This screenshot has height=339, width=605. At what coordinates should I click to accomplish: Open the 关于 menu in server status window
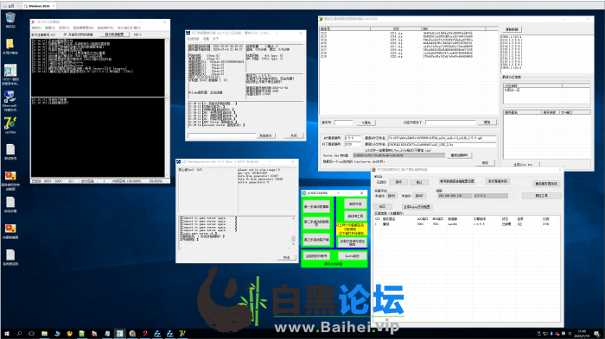[x=215, y=39]
